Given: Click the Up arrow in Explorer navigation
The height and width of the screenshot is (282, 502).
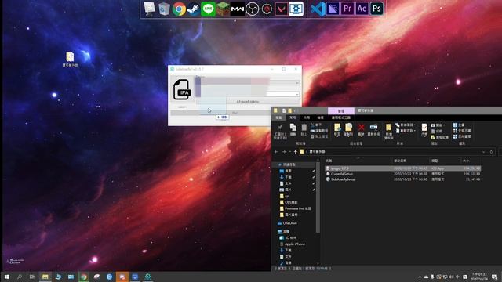Looking at the screenshot, I should point(295,152).
